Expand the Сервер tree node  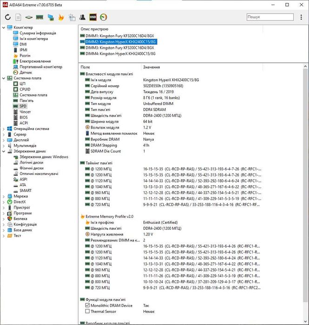point(3,134)
